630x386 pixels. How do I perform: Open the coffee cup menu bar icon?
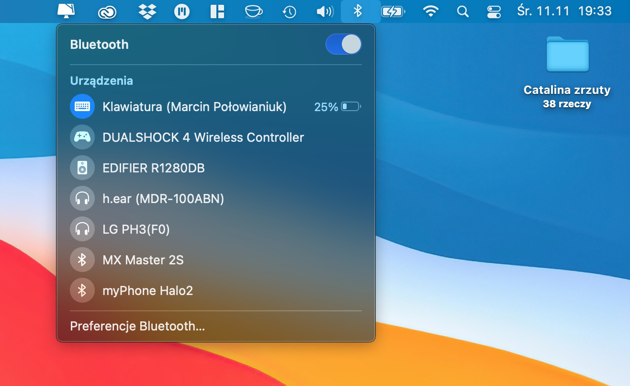pyautogui.click(x=253, y=11)
